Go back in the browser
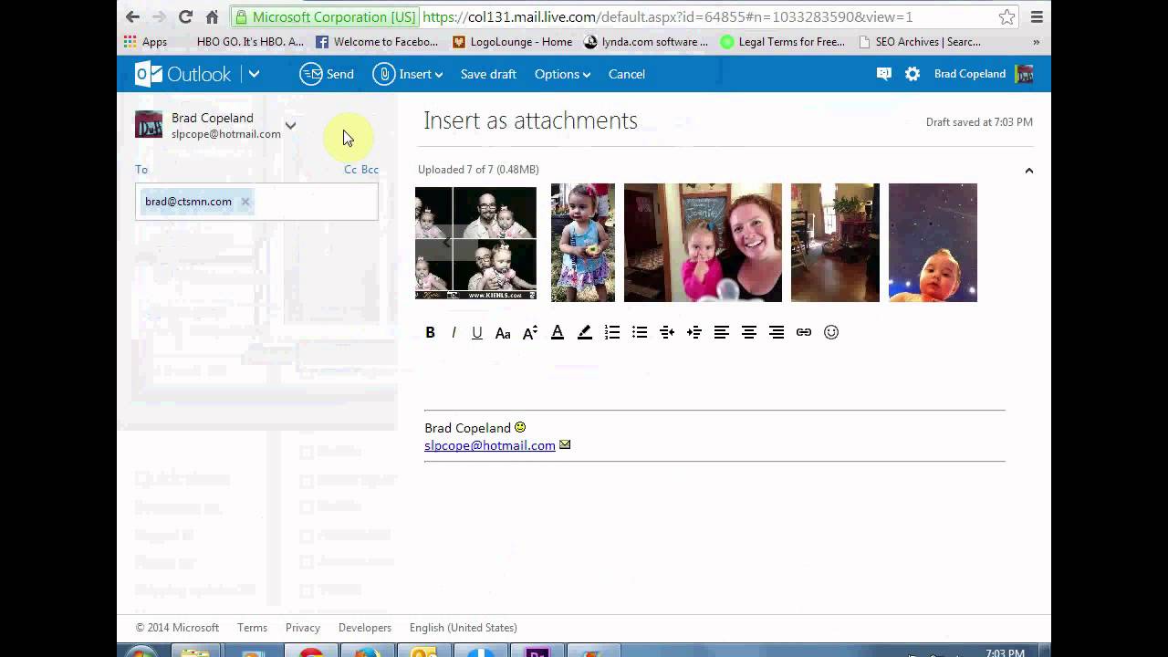 pos(132,16)
